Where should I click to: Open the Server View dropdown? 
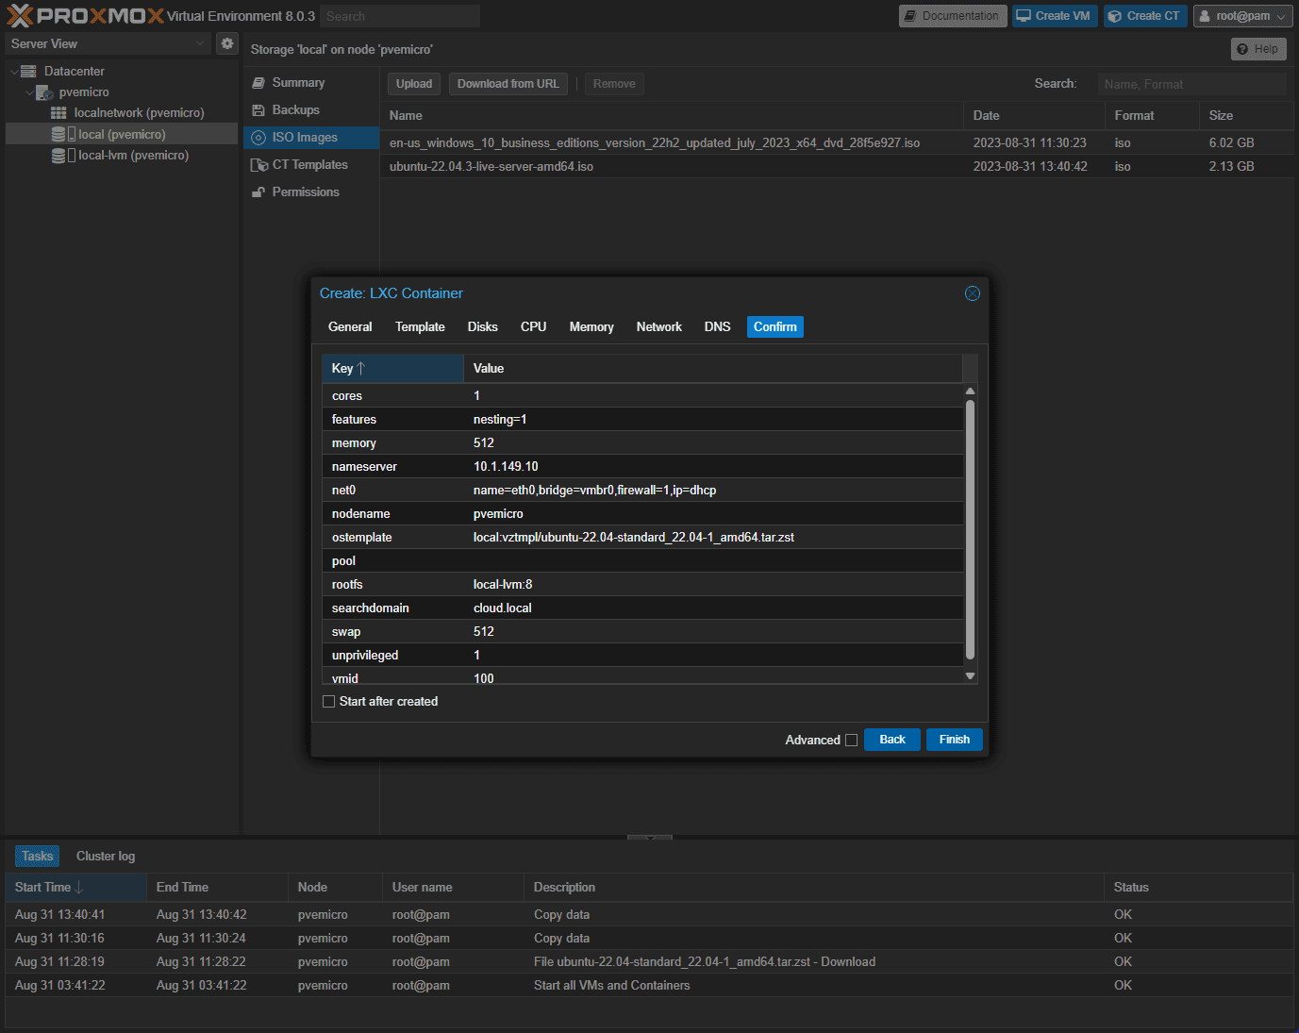pos(108,43)
